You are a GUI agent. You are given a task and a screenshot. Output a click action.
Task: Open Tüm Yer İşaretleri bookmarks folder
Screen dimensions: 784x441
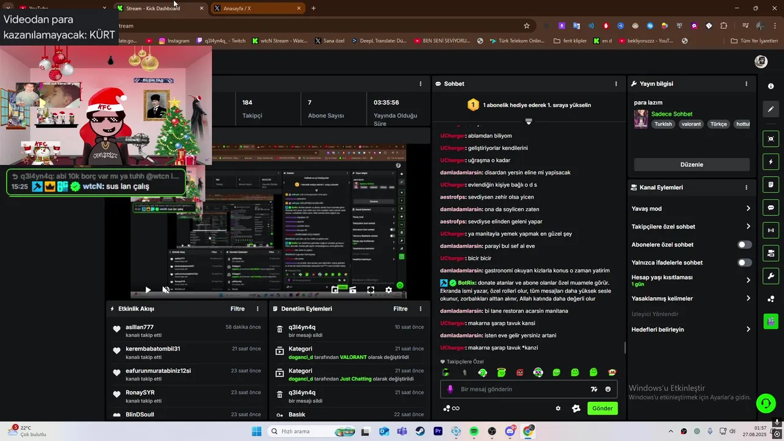tap(755, 41)
